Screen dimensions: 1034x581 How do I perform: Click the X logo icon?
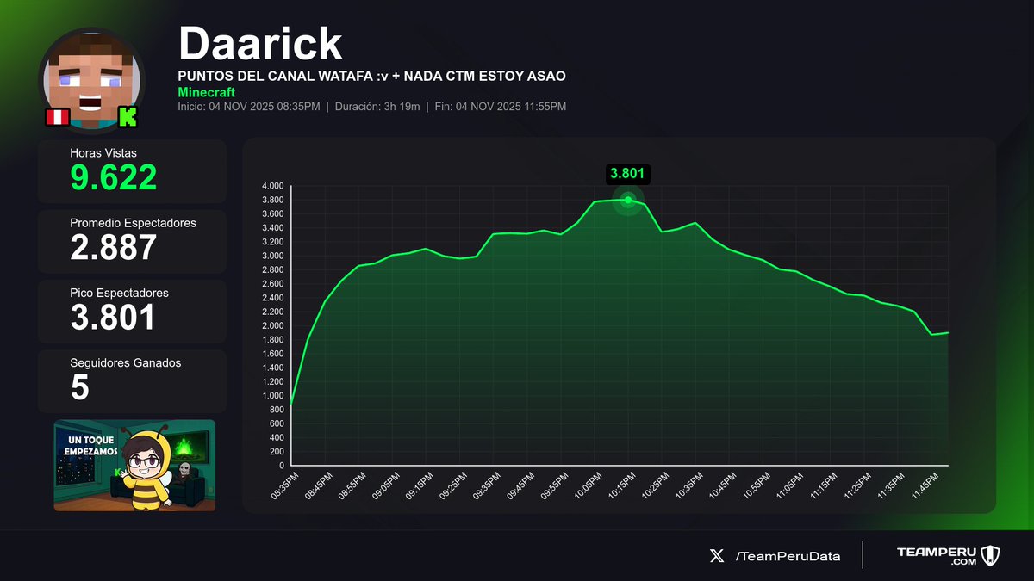coord(717,556)
